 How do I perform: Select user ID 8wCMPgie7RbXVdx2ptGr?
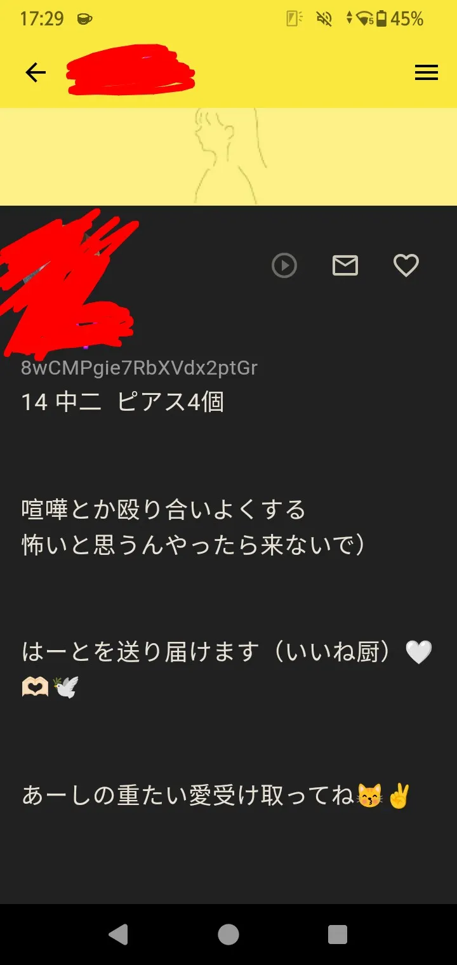(x=140, y=368)
